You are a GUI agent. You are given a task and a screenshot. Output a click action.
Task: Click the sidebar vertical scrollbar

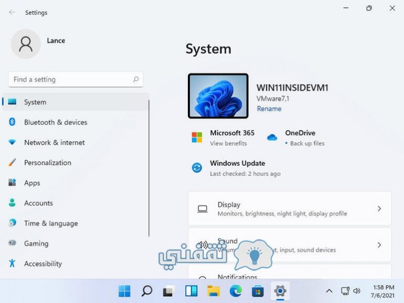pos(149,168)
